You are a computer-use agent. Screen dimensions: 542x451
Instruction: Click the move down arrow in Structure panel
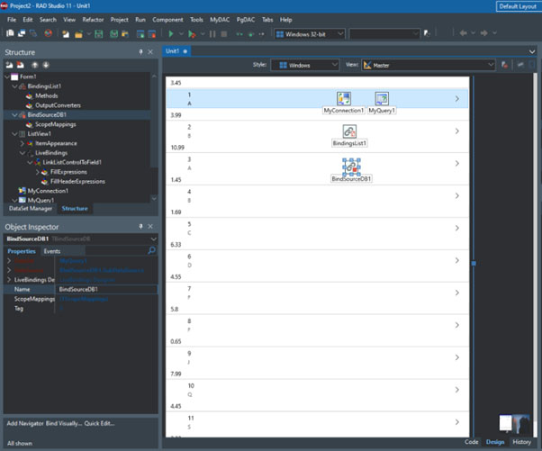coord(46,65)
